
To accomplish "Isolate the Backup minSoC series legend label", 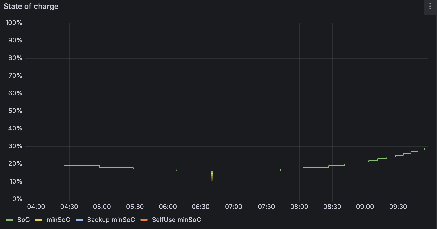I will (111, 220).
